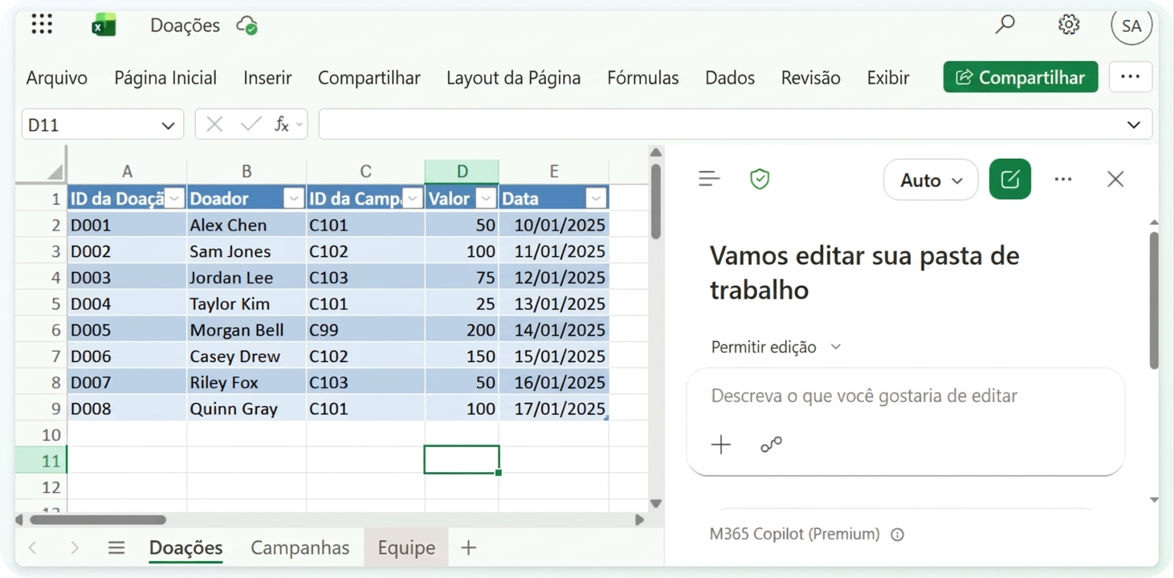The height and width of the screenshot is (578, 1174).
Task: Open the SA account avatar
Action: [x=1131, y=26]
